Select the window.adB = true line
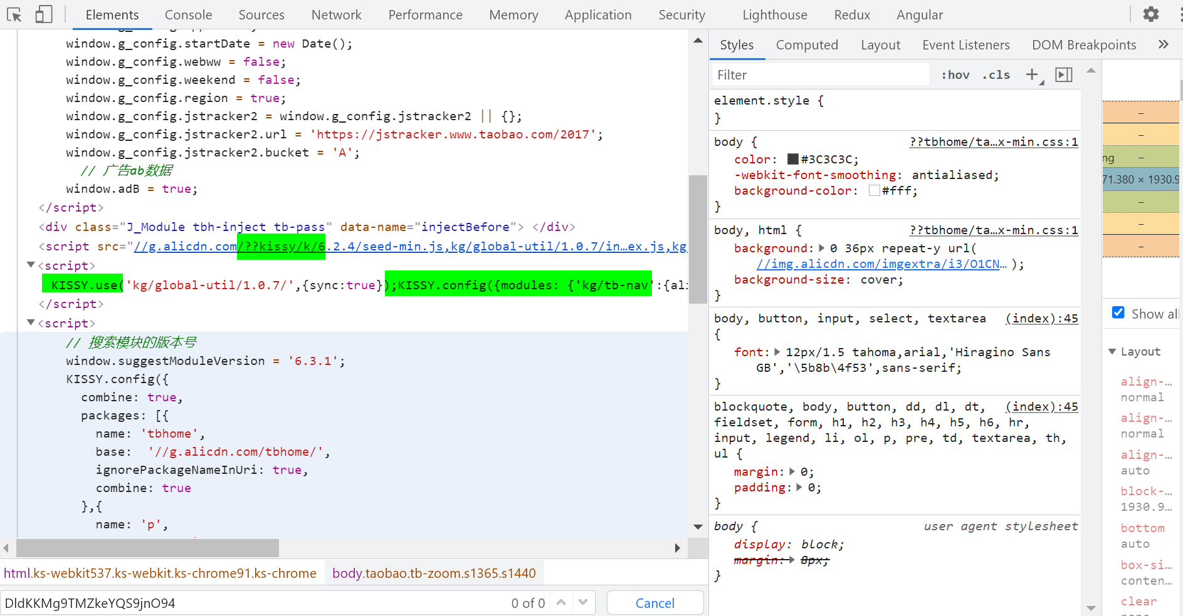 click(x=132, y=188)
